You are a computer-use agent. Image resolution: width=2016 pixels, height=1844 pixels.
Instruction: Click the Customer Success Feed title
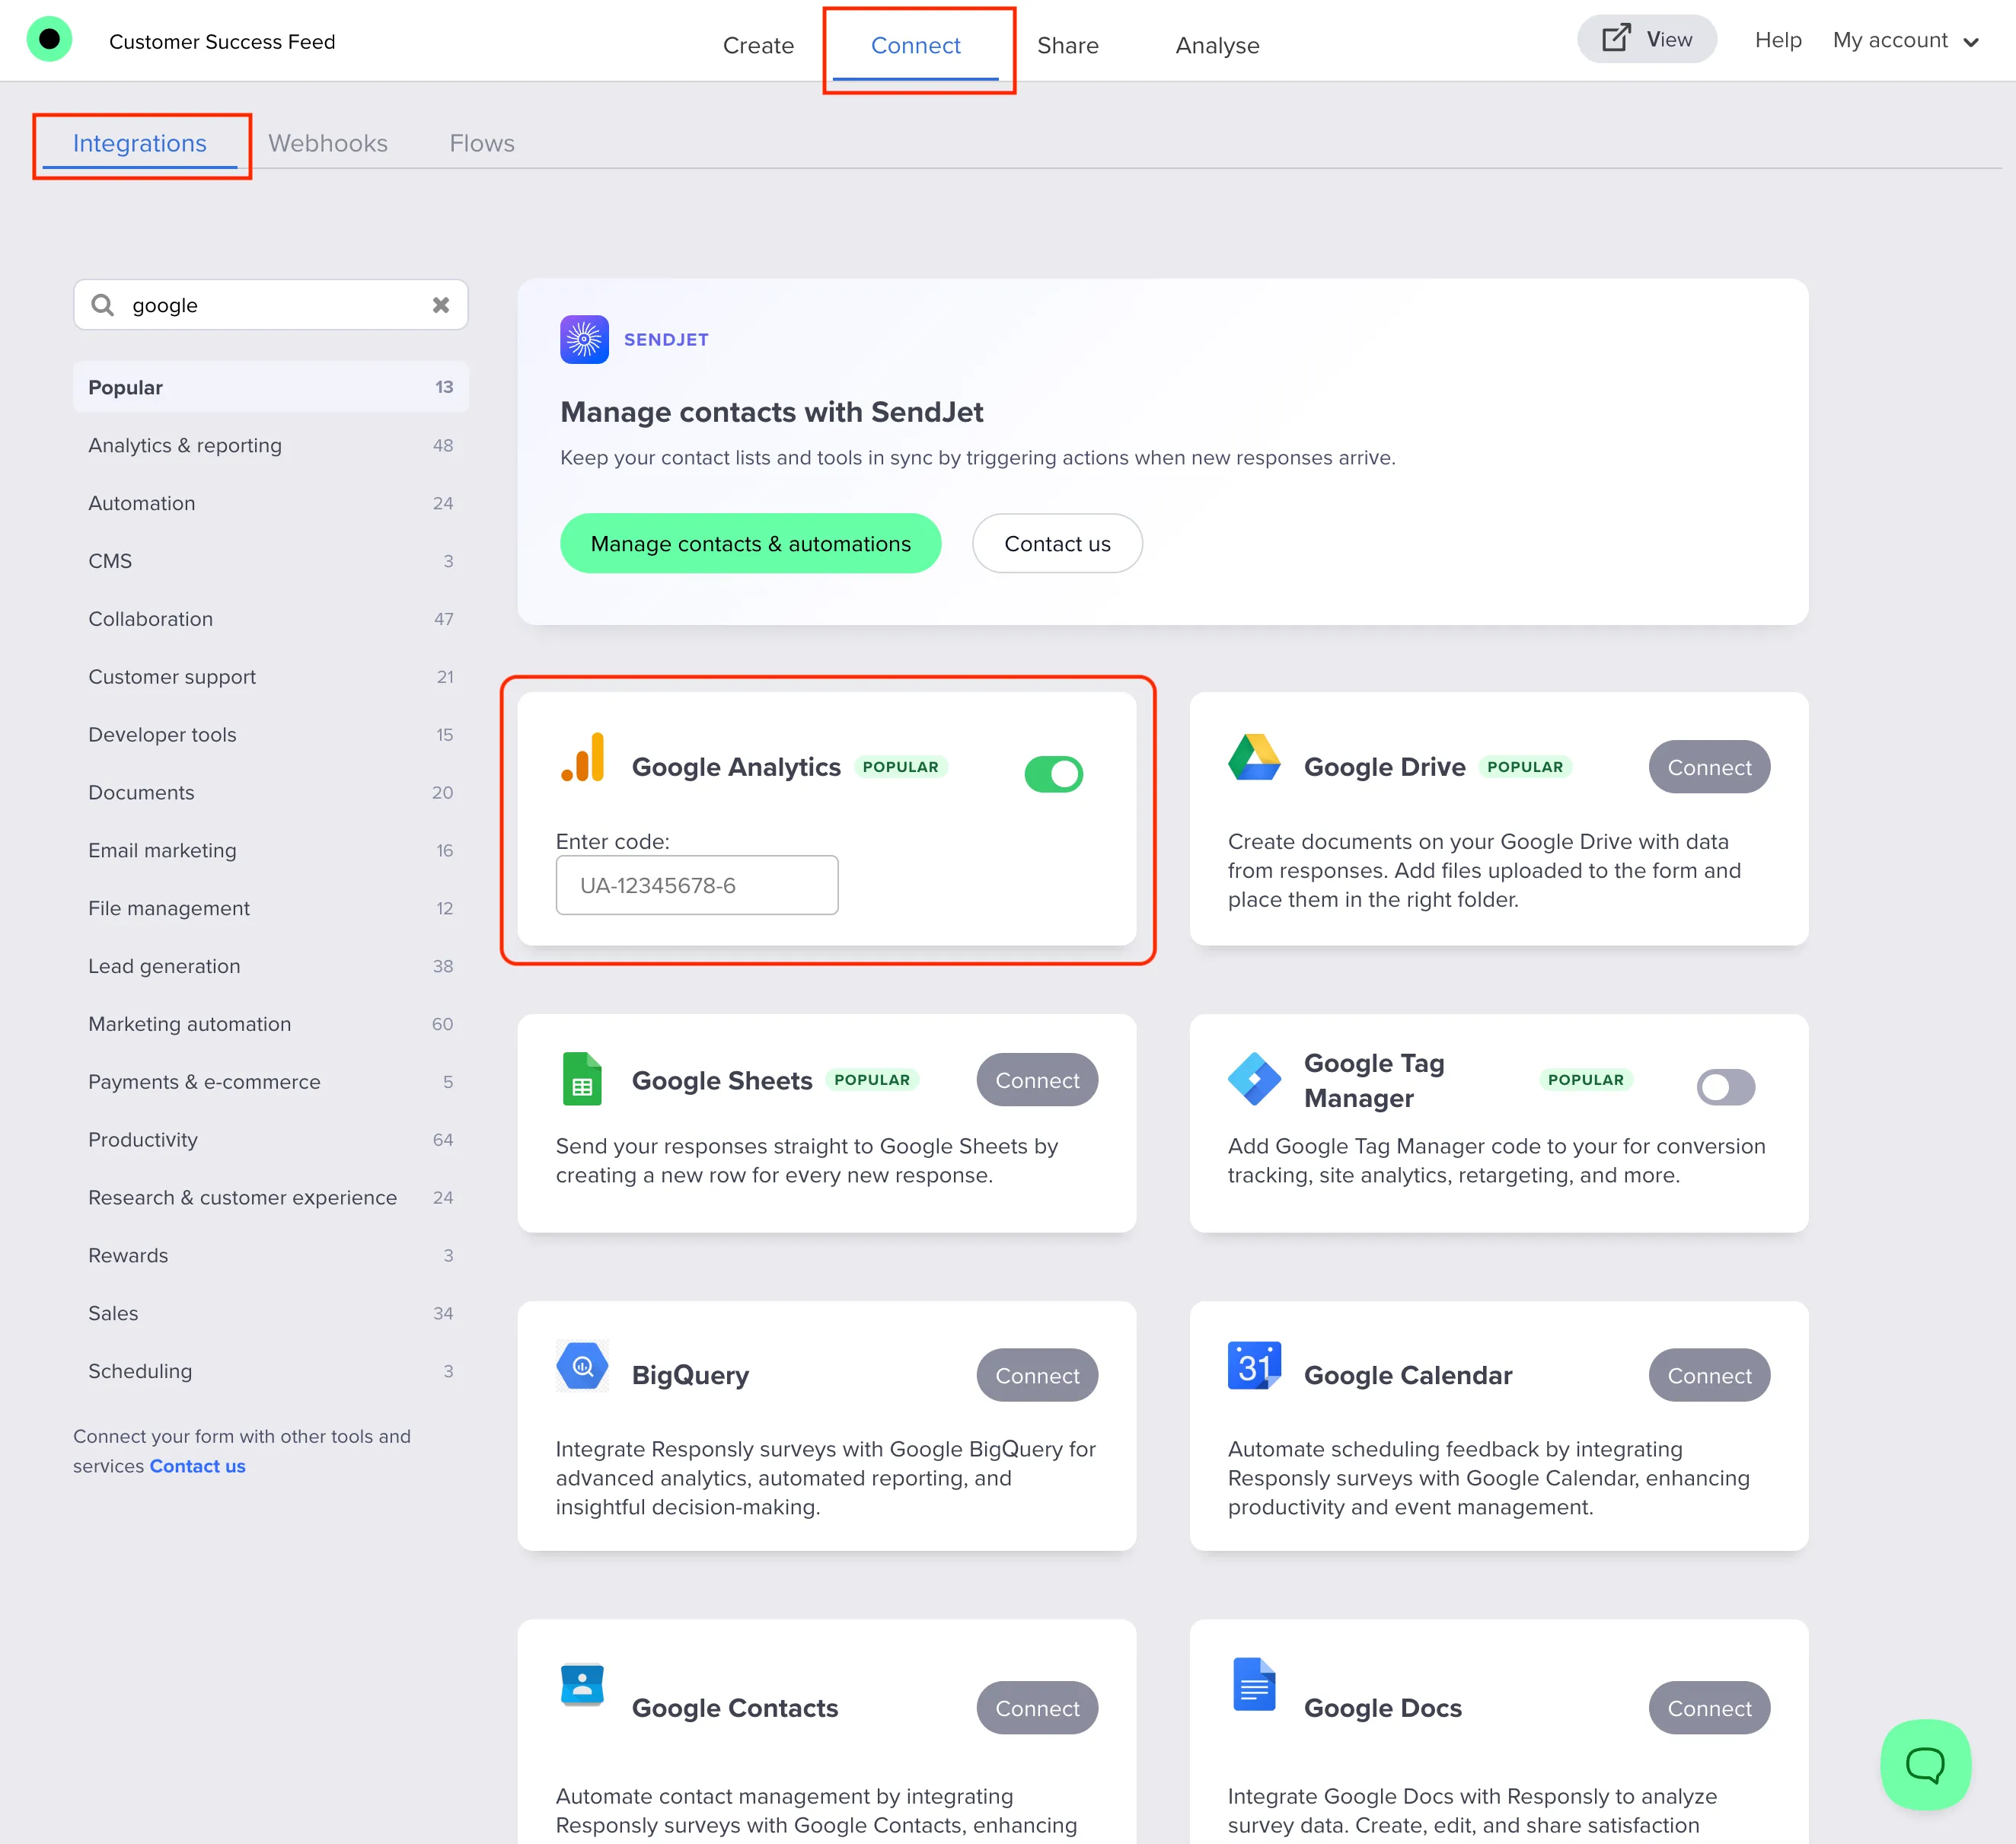click(x=222, y=41)
